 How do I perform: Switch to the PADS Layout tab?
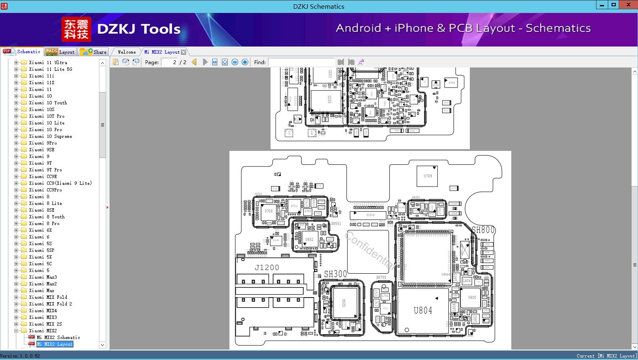point(60,52)
